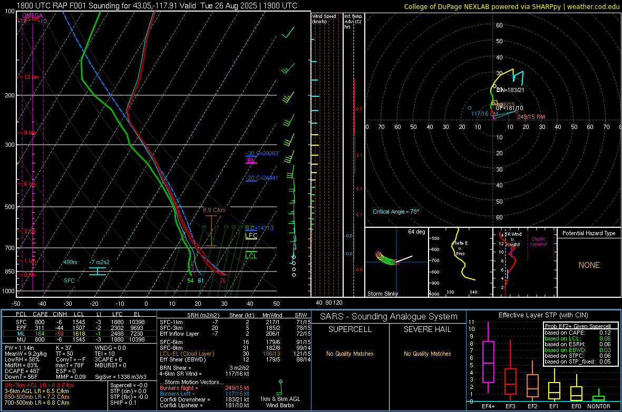
Task: Click the SigSvr = 1338 m3/s3 value
Action: point(121,377)
